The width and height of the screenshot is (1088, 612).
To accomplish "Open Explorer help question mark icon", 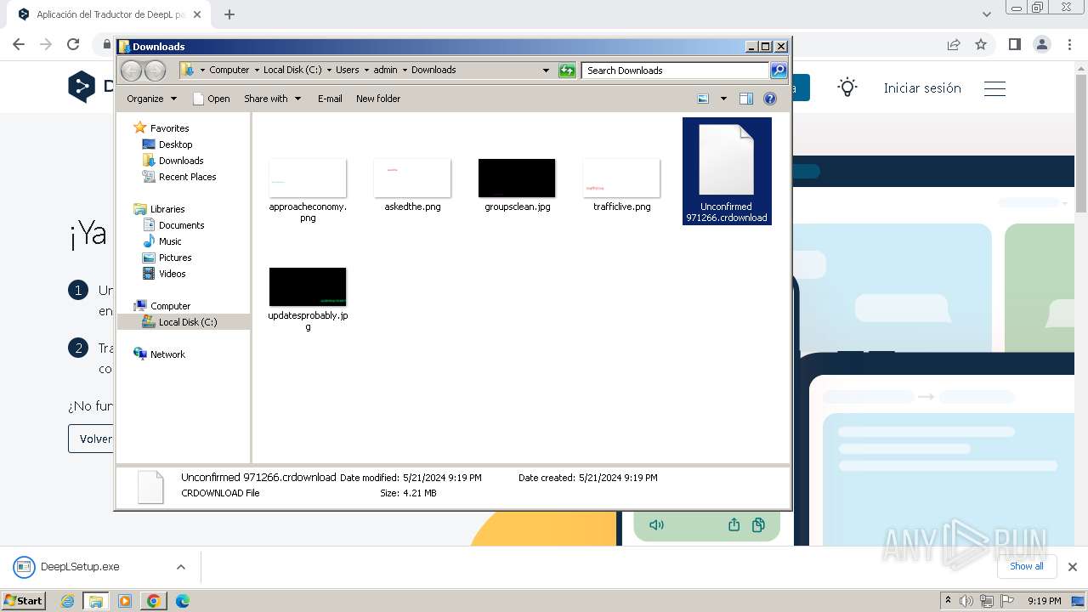I will (x=770, y=99).
